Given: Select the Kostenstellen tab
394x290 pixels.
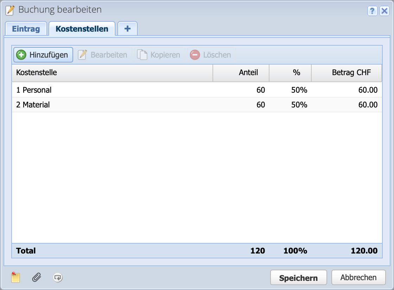Looking at the screenshot, I should 82,29.
